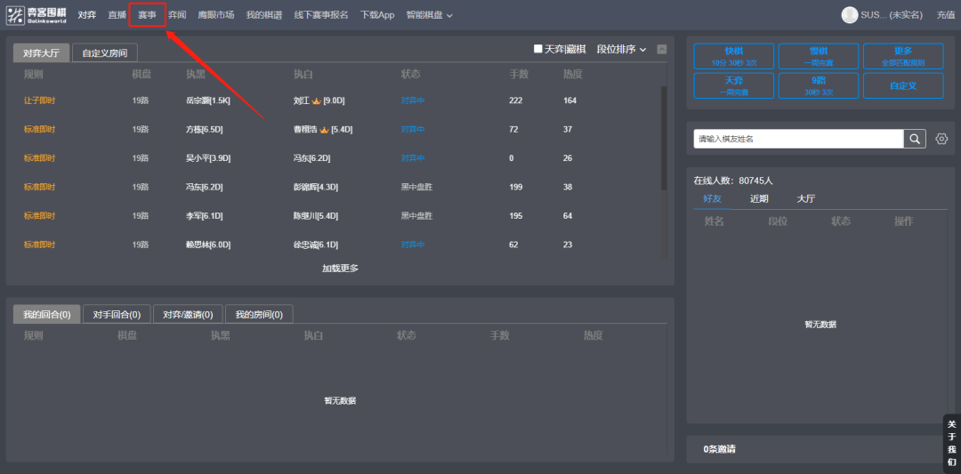Click the 下载App link
Screen dimensions: 961x474
[377, 15]
